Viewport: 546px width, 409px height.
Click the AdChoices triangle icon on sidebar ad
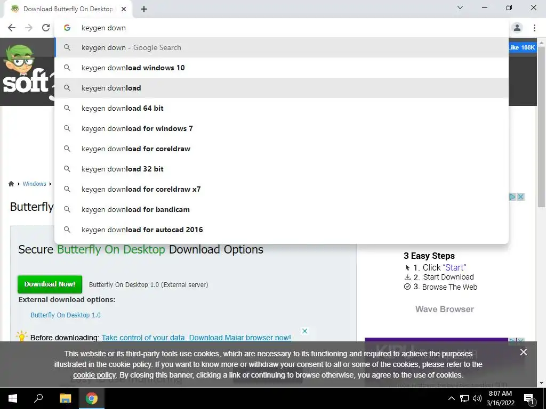click(512, 197)
